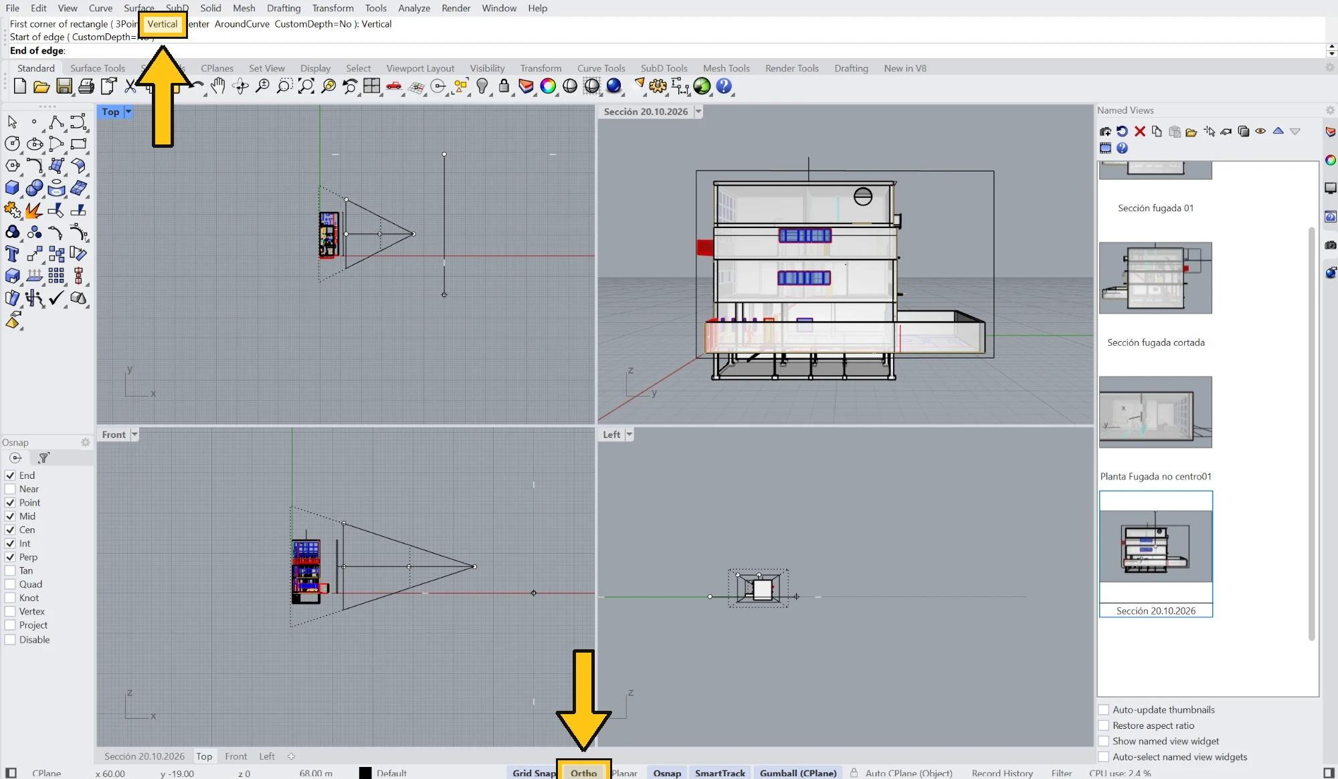Click the blue Render sphere icon
Image resolution: width=1338 pixels, height=779 pixels.
tap(614, 86)
